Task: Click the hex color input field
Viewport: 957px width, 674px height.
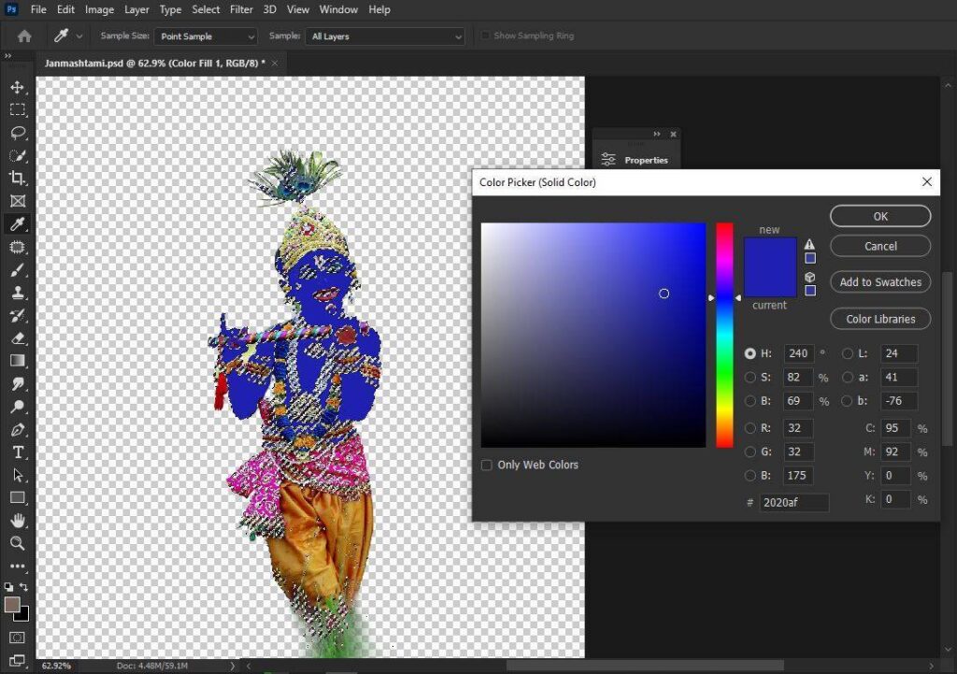Action: pyautogui.click(x=794, y=502)
